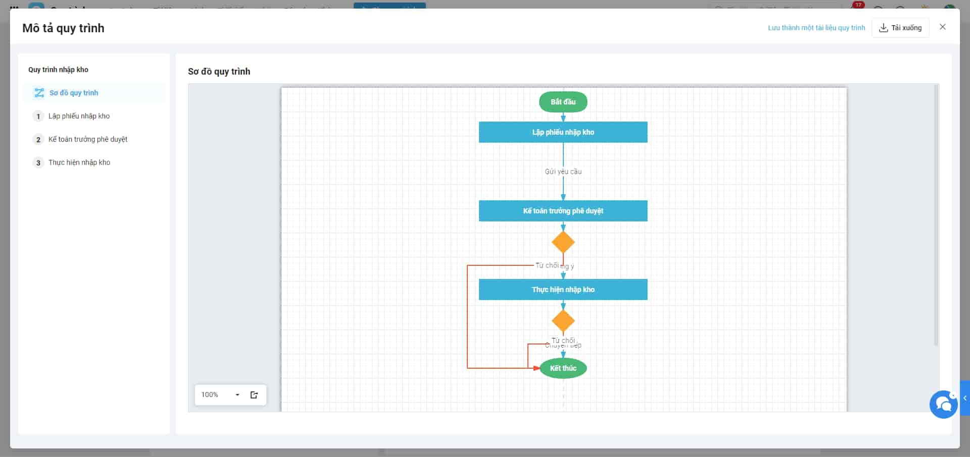
Task: Open the 100% zoom level dropdown
Action: [221, 395]
